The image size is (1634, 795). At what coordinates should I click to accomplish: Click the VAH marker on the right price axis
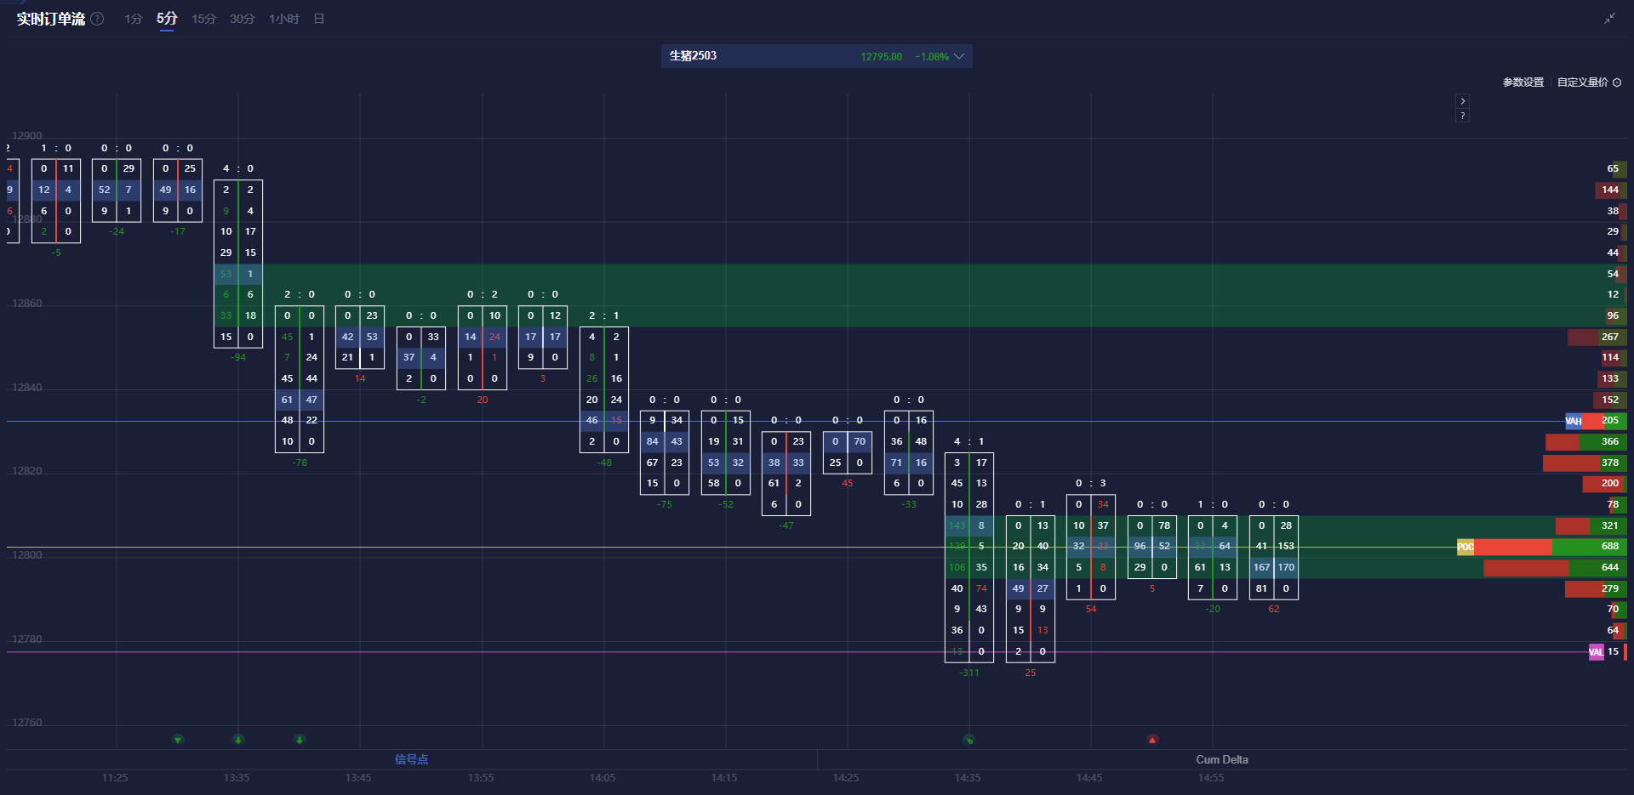coord(1574,421)
